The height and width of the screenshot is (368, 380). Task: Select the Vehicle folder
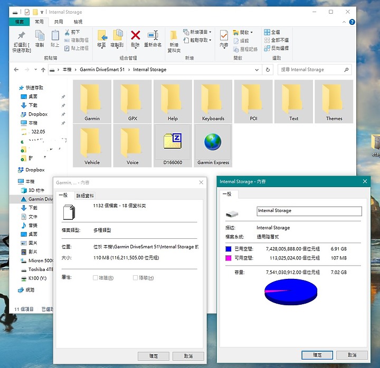click(x=92, y=146)
